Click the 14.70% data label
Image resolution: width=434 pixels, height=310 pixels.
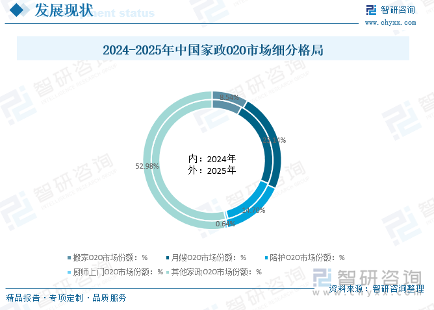253,210
